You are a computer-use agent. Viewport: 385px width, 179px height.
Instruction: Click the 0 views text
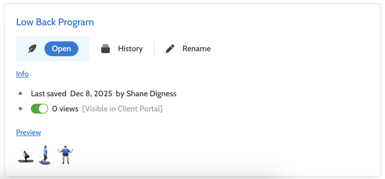pos(65,109)
